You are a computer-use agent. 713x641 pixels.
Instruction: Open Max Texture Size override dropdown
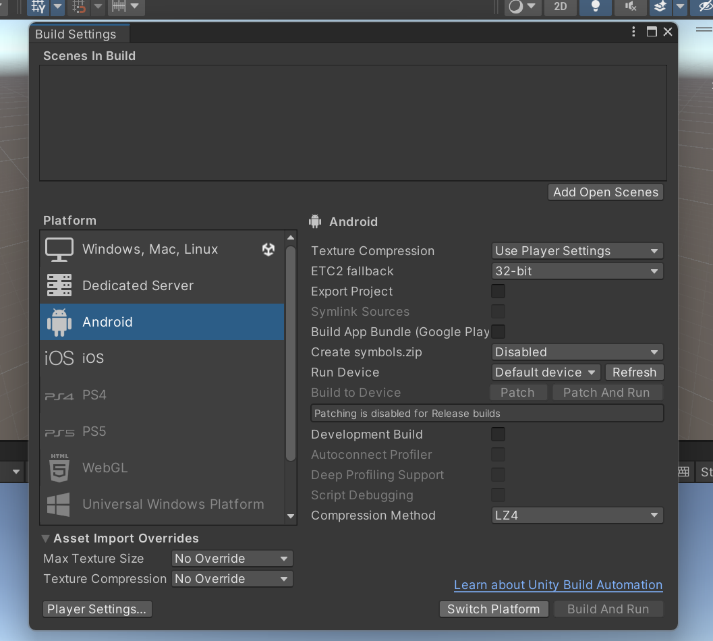(232, 559)
